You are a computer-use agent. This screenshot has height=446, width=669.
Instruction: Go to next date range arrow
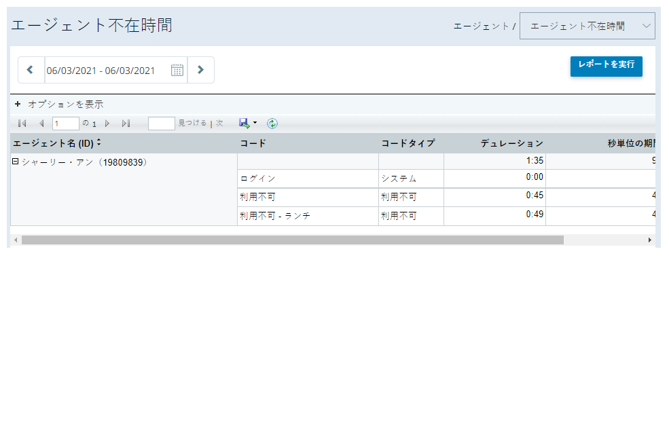(200, 70)
